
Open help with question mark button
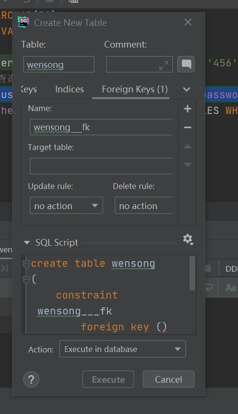tap(31, 379)
